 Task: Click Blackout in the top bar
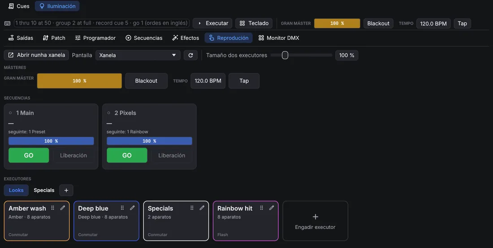(x=378, y=23)
